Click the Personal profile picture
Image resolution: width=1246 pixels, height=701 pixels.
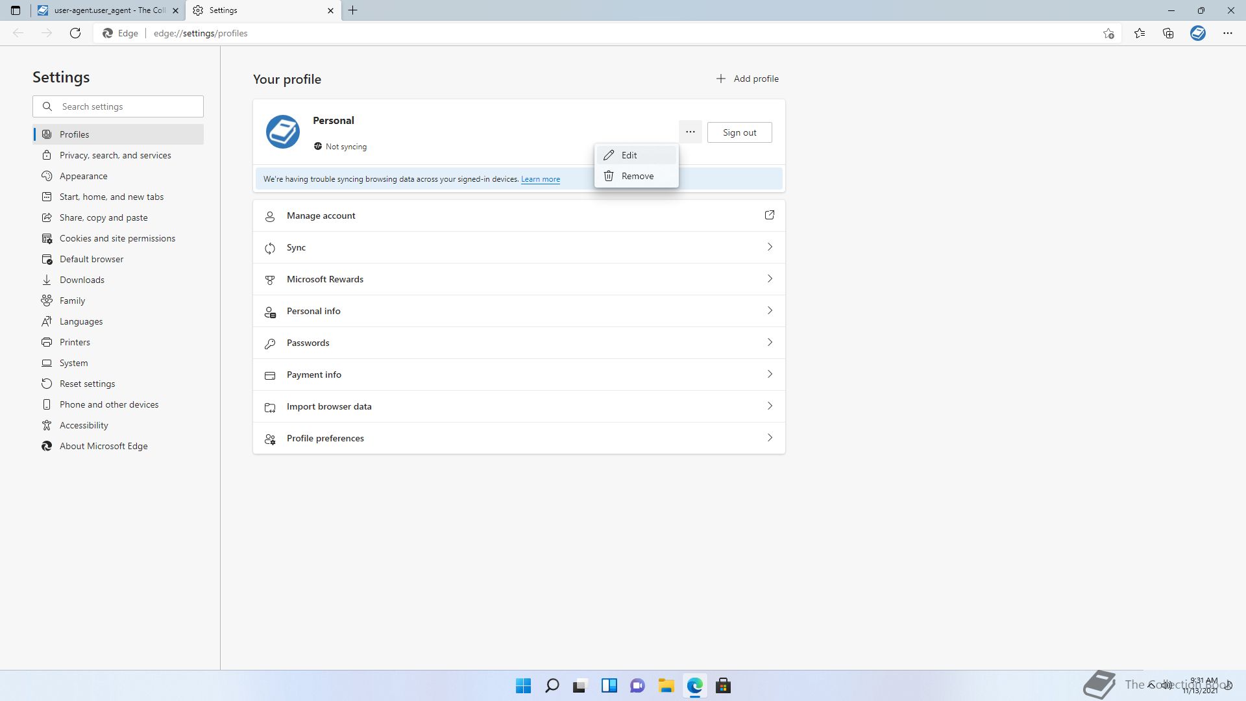pyautogui.click(x=283, y=132)
